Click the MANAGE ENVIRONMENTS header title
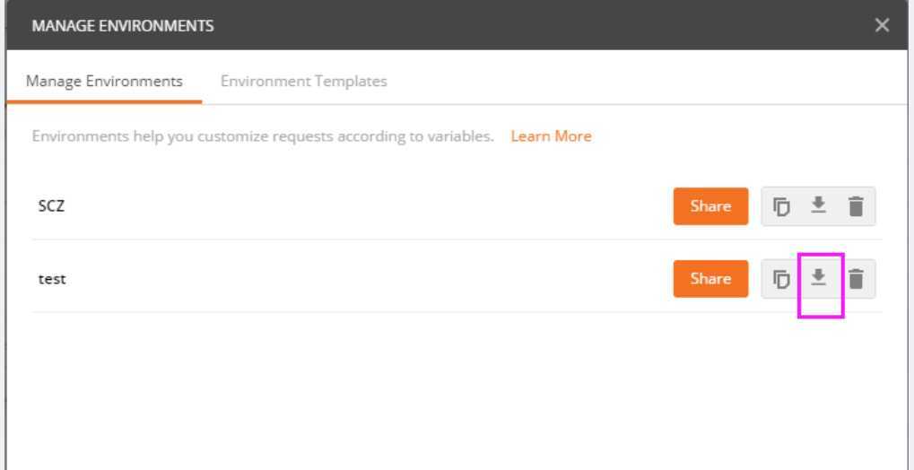This screenshot has height=470, width=914. click(123, 26)
